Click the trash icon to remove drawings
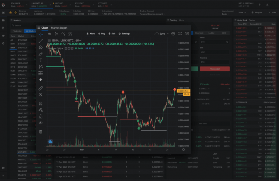This screenshot has height=181, width=279. click(41, 132)
